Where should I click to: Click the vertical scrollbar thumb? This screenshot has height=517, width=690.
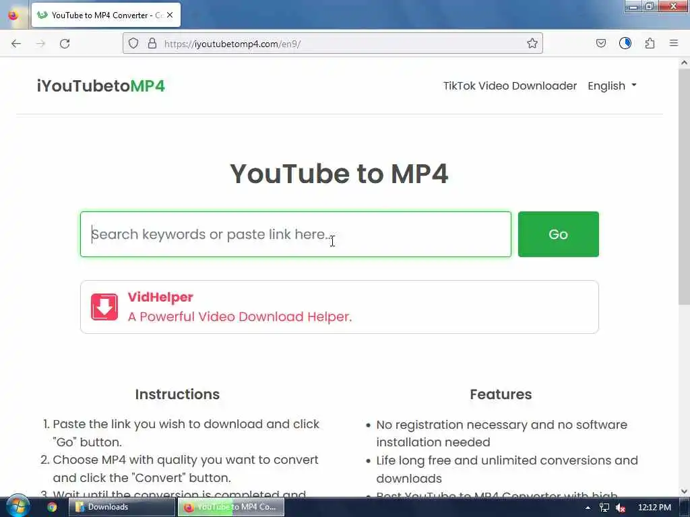[x=684, y=187]
